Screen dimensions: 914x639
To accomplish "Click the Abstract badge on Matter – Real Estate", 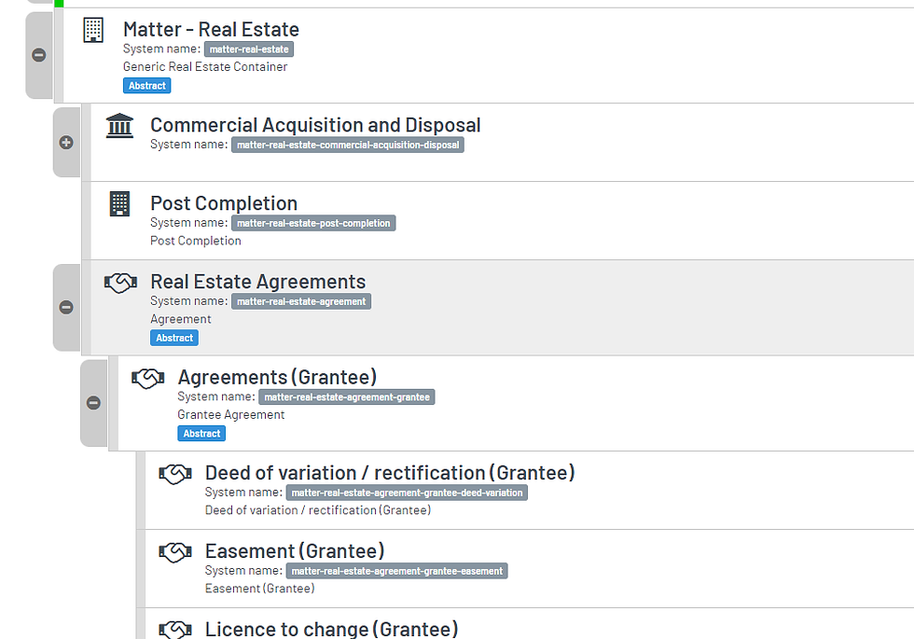I will click(146, 85).
